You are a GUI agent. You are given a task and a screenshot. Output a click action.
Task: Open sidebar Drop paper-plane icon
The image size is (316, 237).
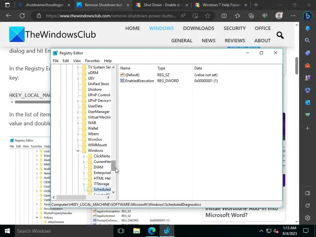(308, 115)
